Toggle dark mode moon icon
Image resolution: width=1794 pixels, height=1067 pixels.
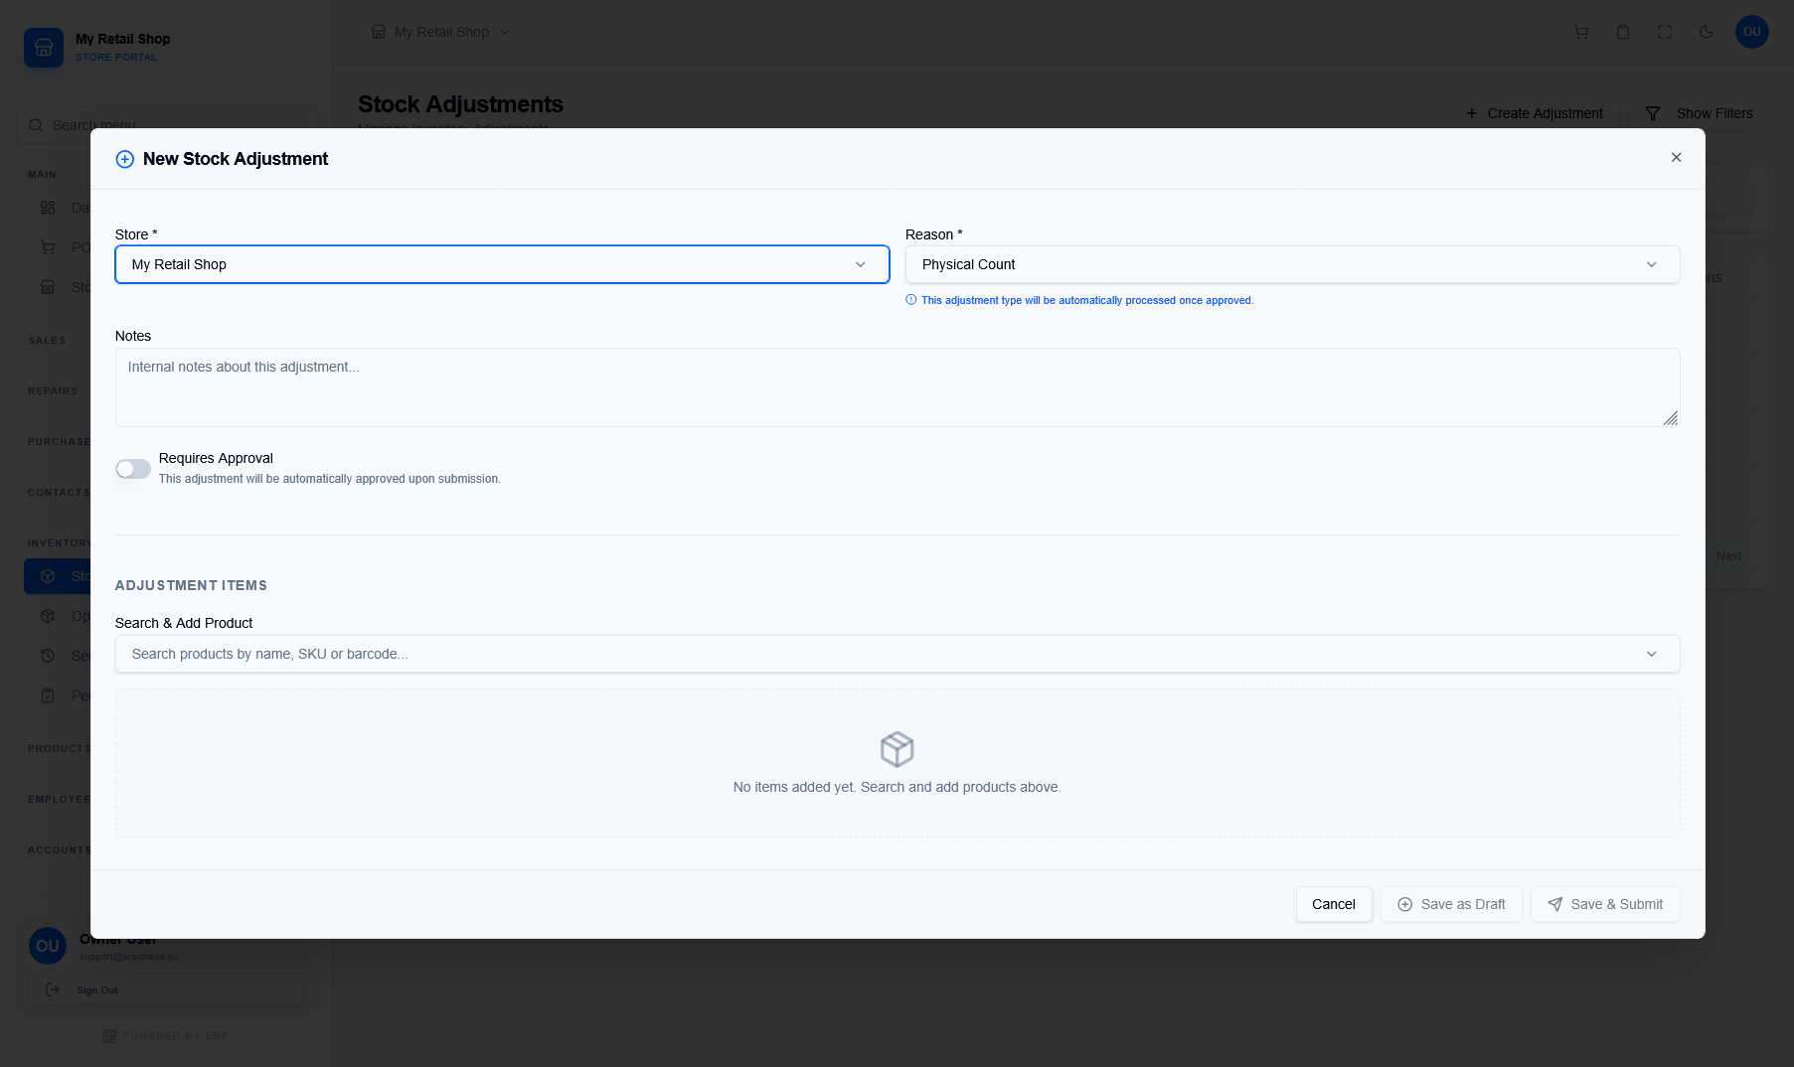point(1707,32)
